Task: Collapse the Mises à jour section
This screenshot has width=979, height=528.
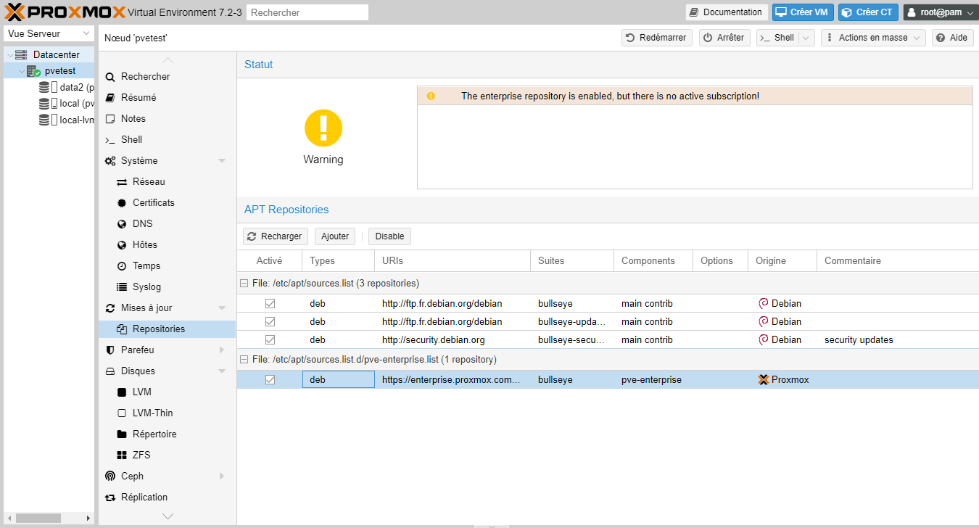Action: [222, 308]
